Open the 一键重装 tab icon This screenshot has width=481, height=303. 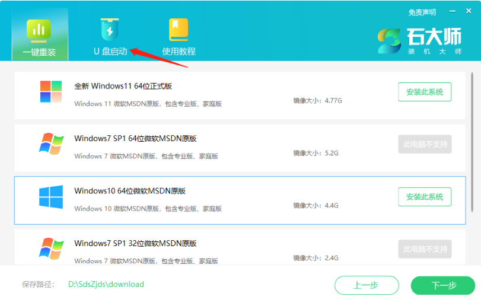[39, 30]
